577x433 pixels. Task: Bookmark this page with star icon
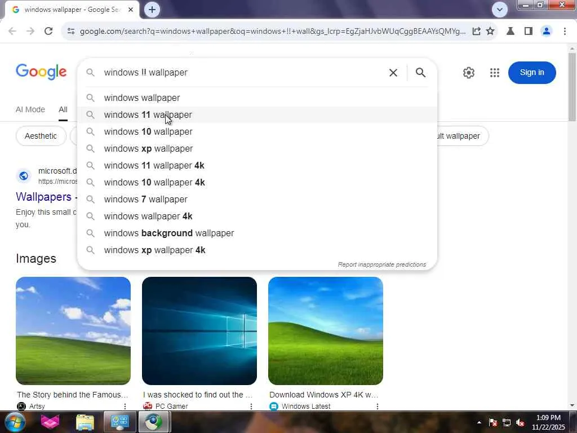point(490,32)
